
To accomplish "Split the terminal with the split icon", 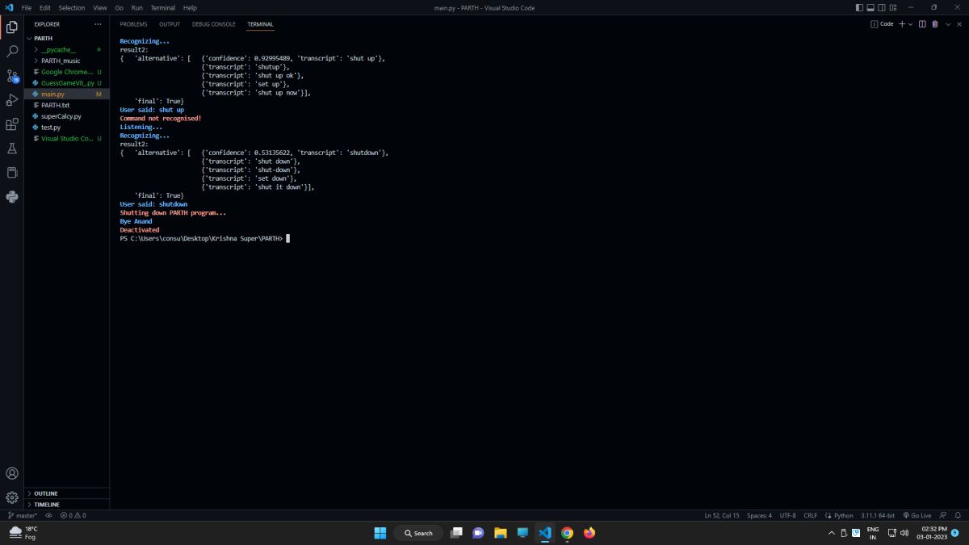I will 923,24.
